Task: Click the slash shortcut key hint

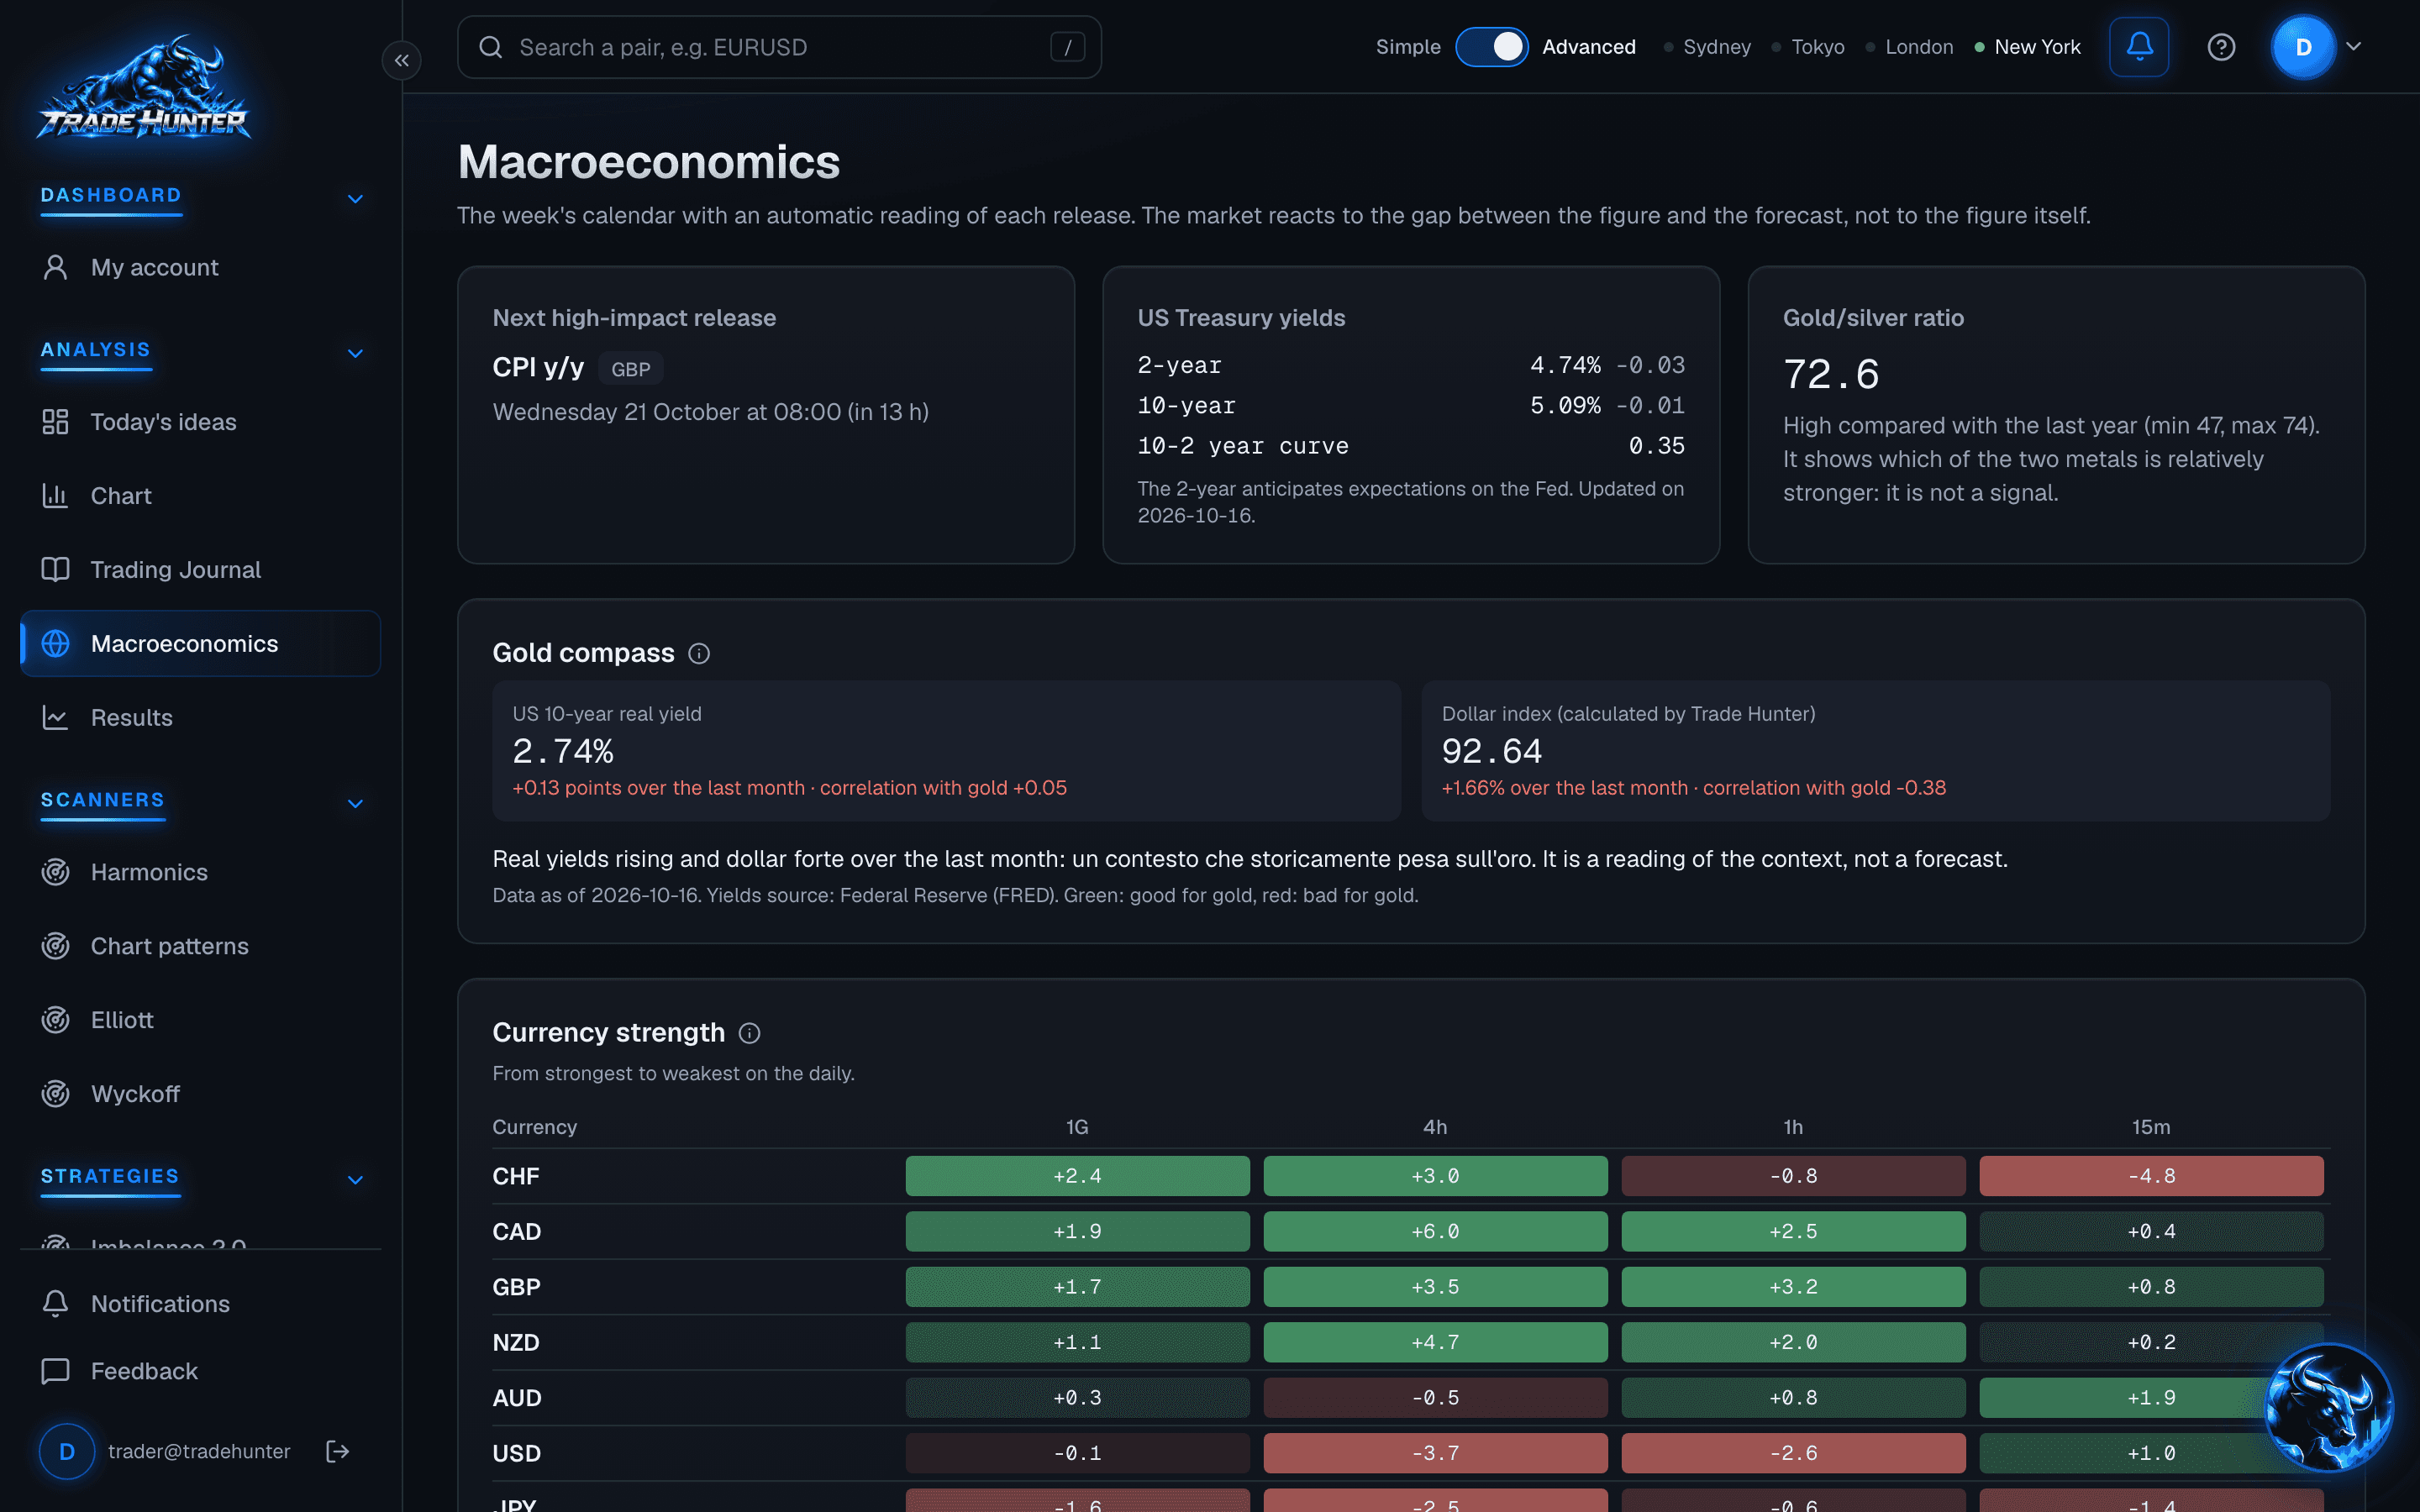Action: (x=1067, y=47)
